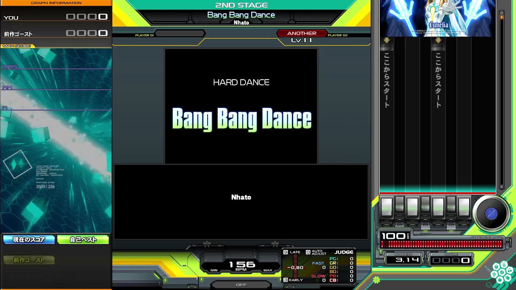Click the -0.80 timing offset value
This screenshot has height=290, width=516.
coord(295,267)
